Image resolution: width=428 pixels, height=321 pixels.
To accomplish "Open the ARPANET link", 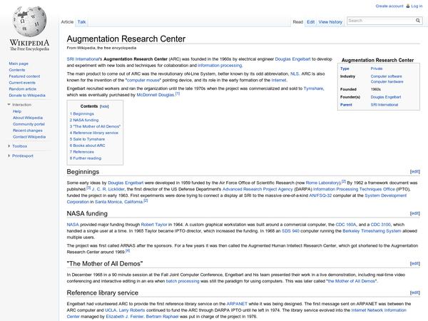I will [237, 304].
